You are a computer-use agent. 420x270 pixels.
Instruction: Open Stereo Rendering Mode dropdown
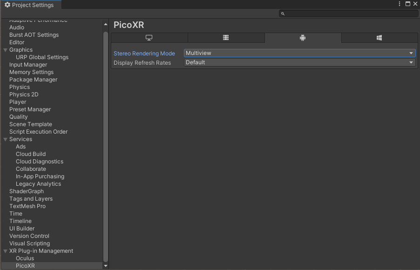click(x=299, y=54)
